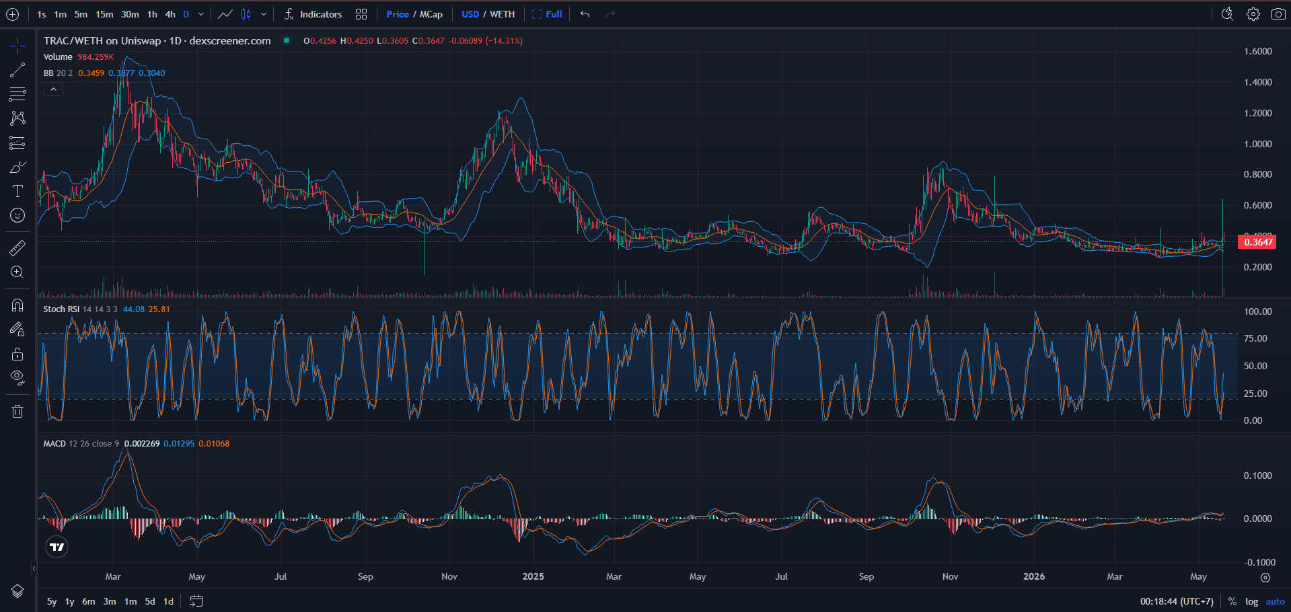
Task: Open the Indicators dialog
Action: [x=313, y=14]
